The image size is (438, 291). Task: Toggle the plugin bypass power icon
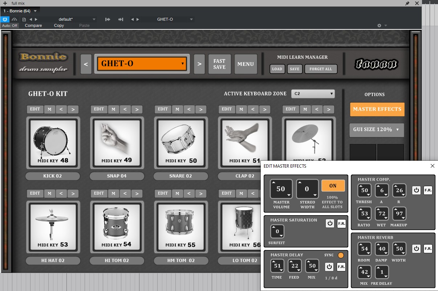pos(5,19)
